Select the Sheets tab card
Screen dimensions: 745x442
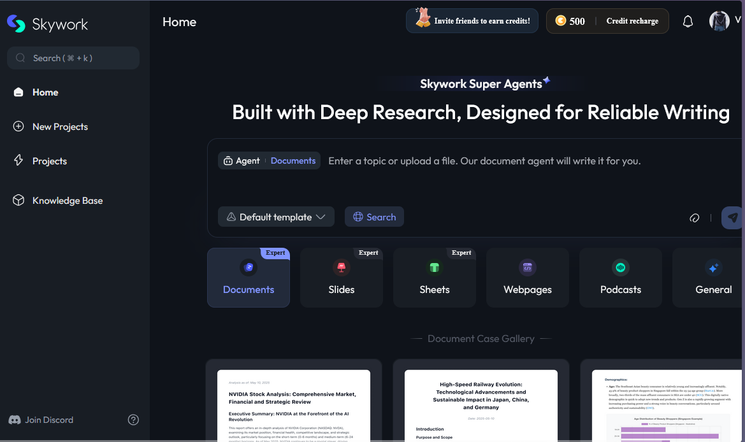[x=434, y=278]
